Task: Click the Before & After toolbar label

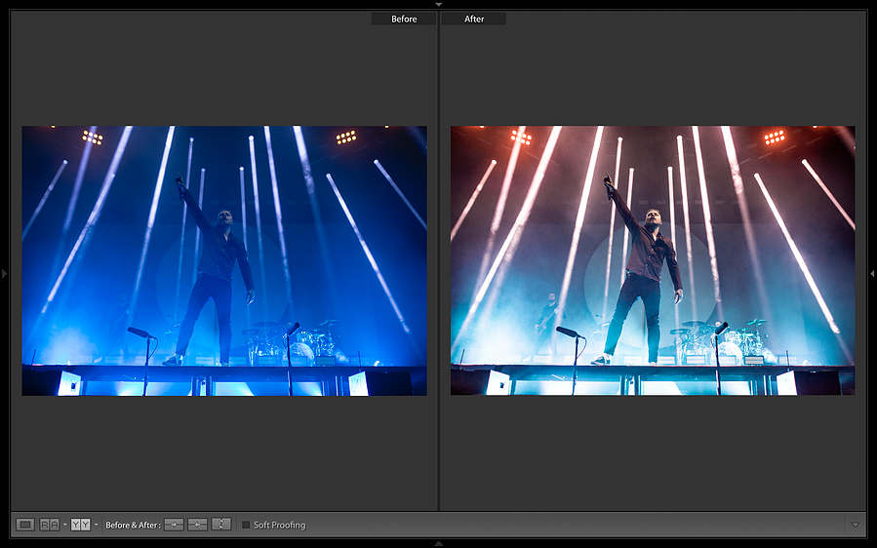Action: click(133, 525)
